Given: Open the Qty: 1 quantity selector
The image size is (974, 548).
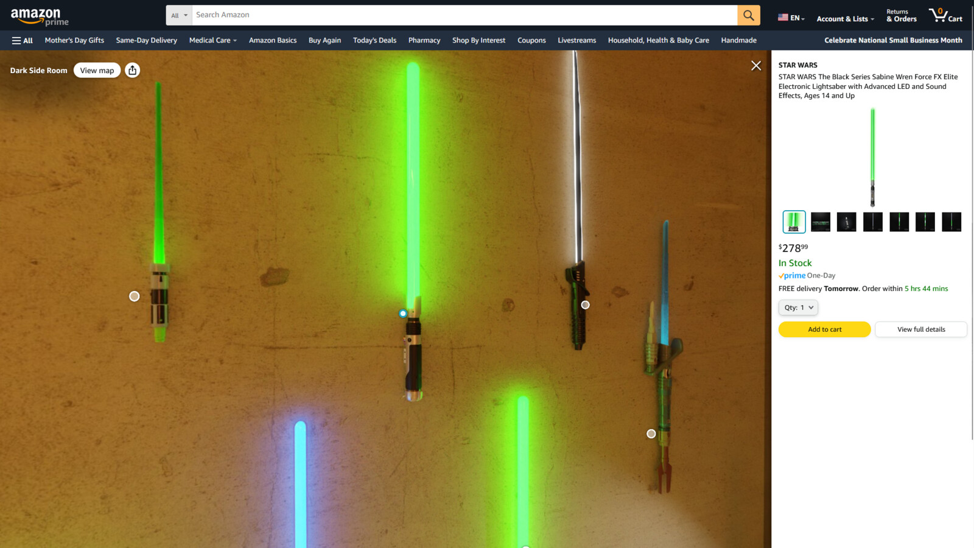Looking at the screenshot, I should [x=798, y=307].
